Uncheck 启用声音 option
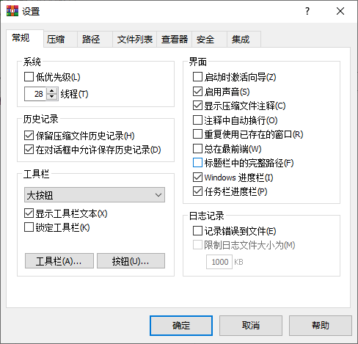358x344 pixels. 197,92
